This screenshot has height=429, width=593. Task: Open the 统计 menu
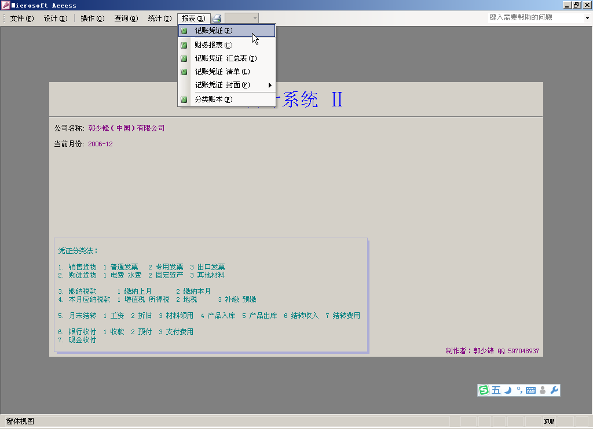click(159, 19)
